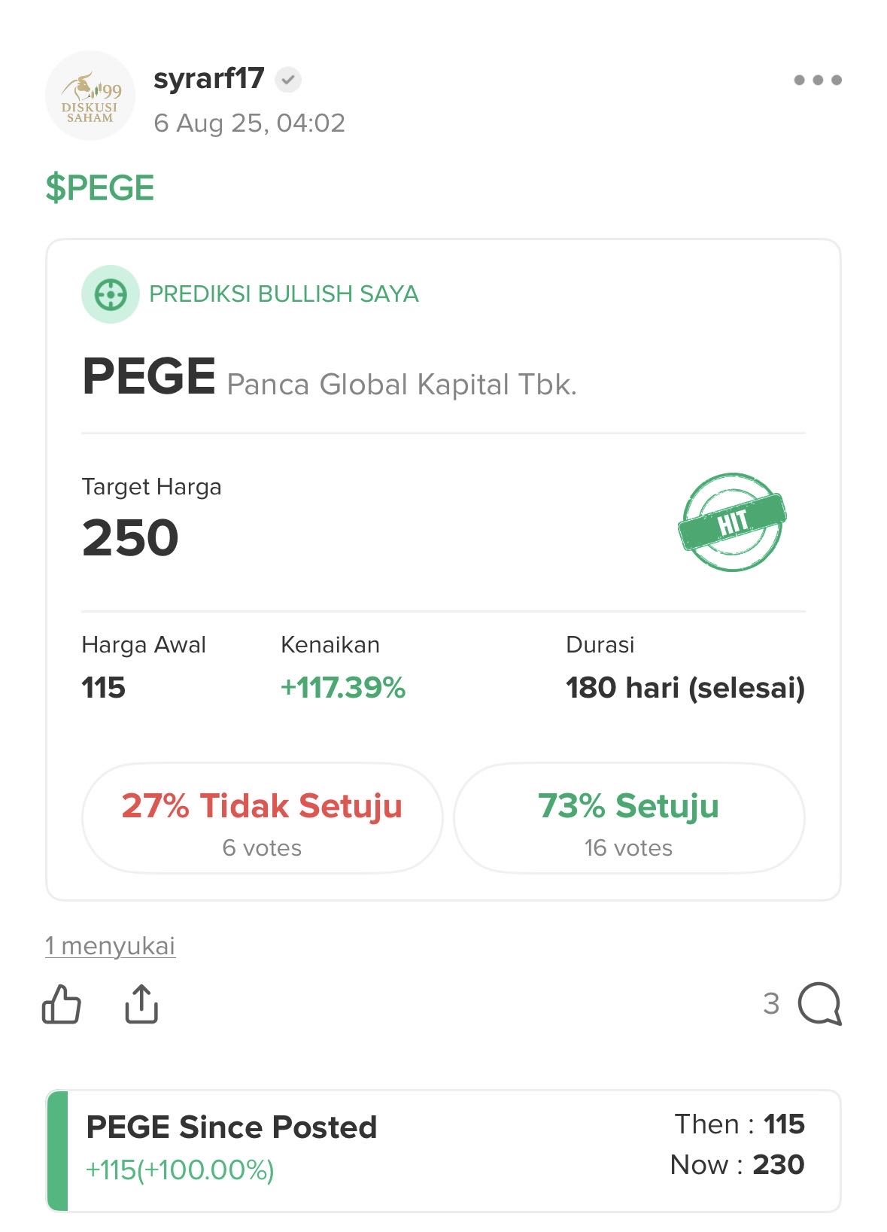
Task: Tap the share post icon
Action: pos(141,1004)
